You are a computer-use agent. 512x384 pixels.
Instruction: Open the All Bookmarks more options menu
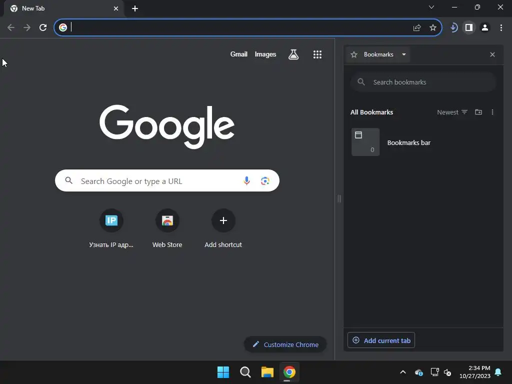tap(492, 112)
